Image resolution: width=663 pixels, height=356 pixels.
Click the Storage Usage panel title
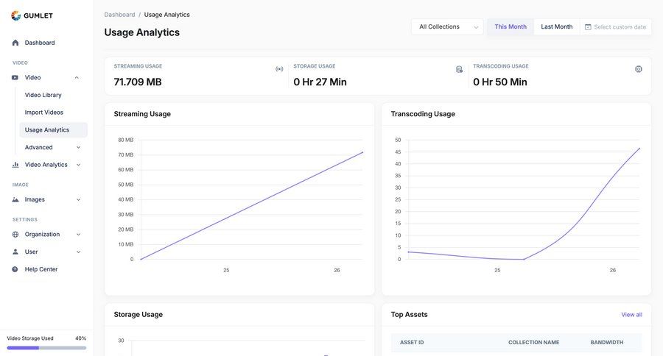(138, 315)
